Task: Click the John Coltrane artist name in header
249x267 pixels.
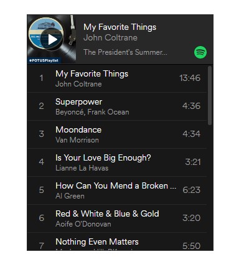Action: click(x=110, y=38)
